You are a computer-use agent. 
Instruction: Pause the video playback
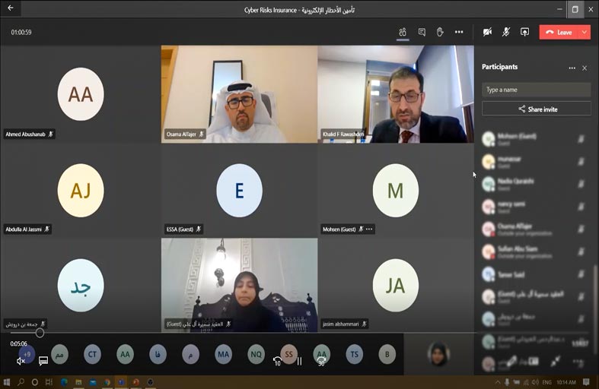click(299, 362)
